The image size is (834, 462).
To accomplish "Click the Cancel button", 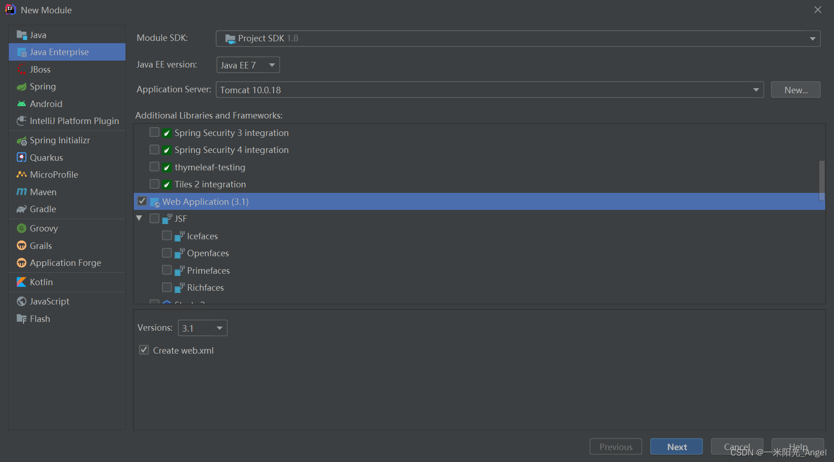I will point(737,447).
